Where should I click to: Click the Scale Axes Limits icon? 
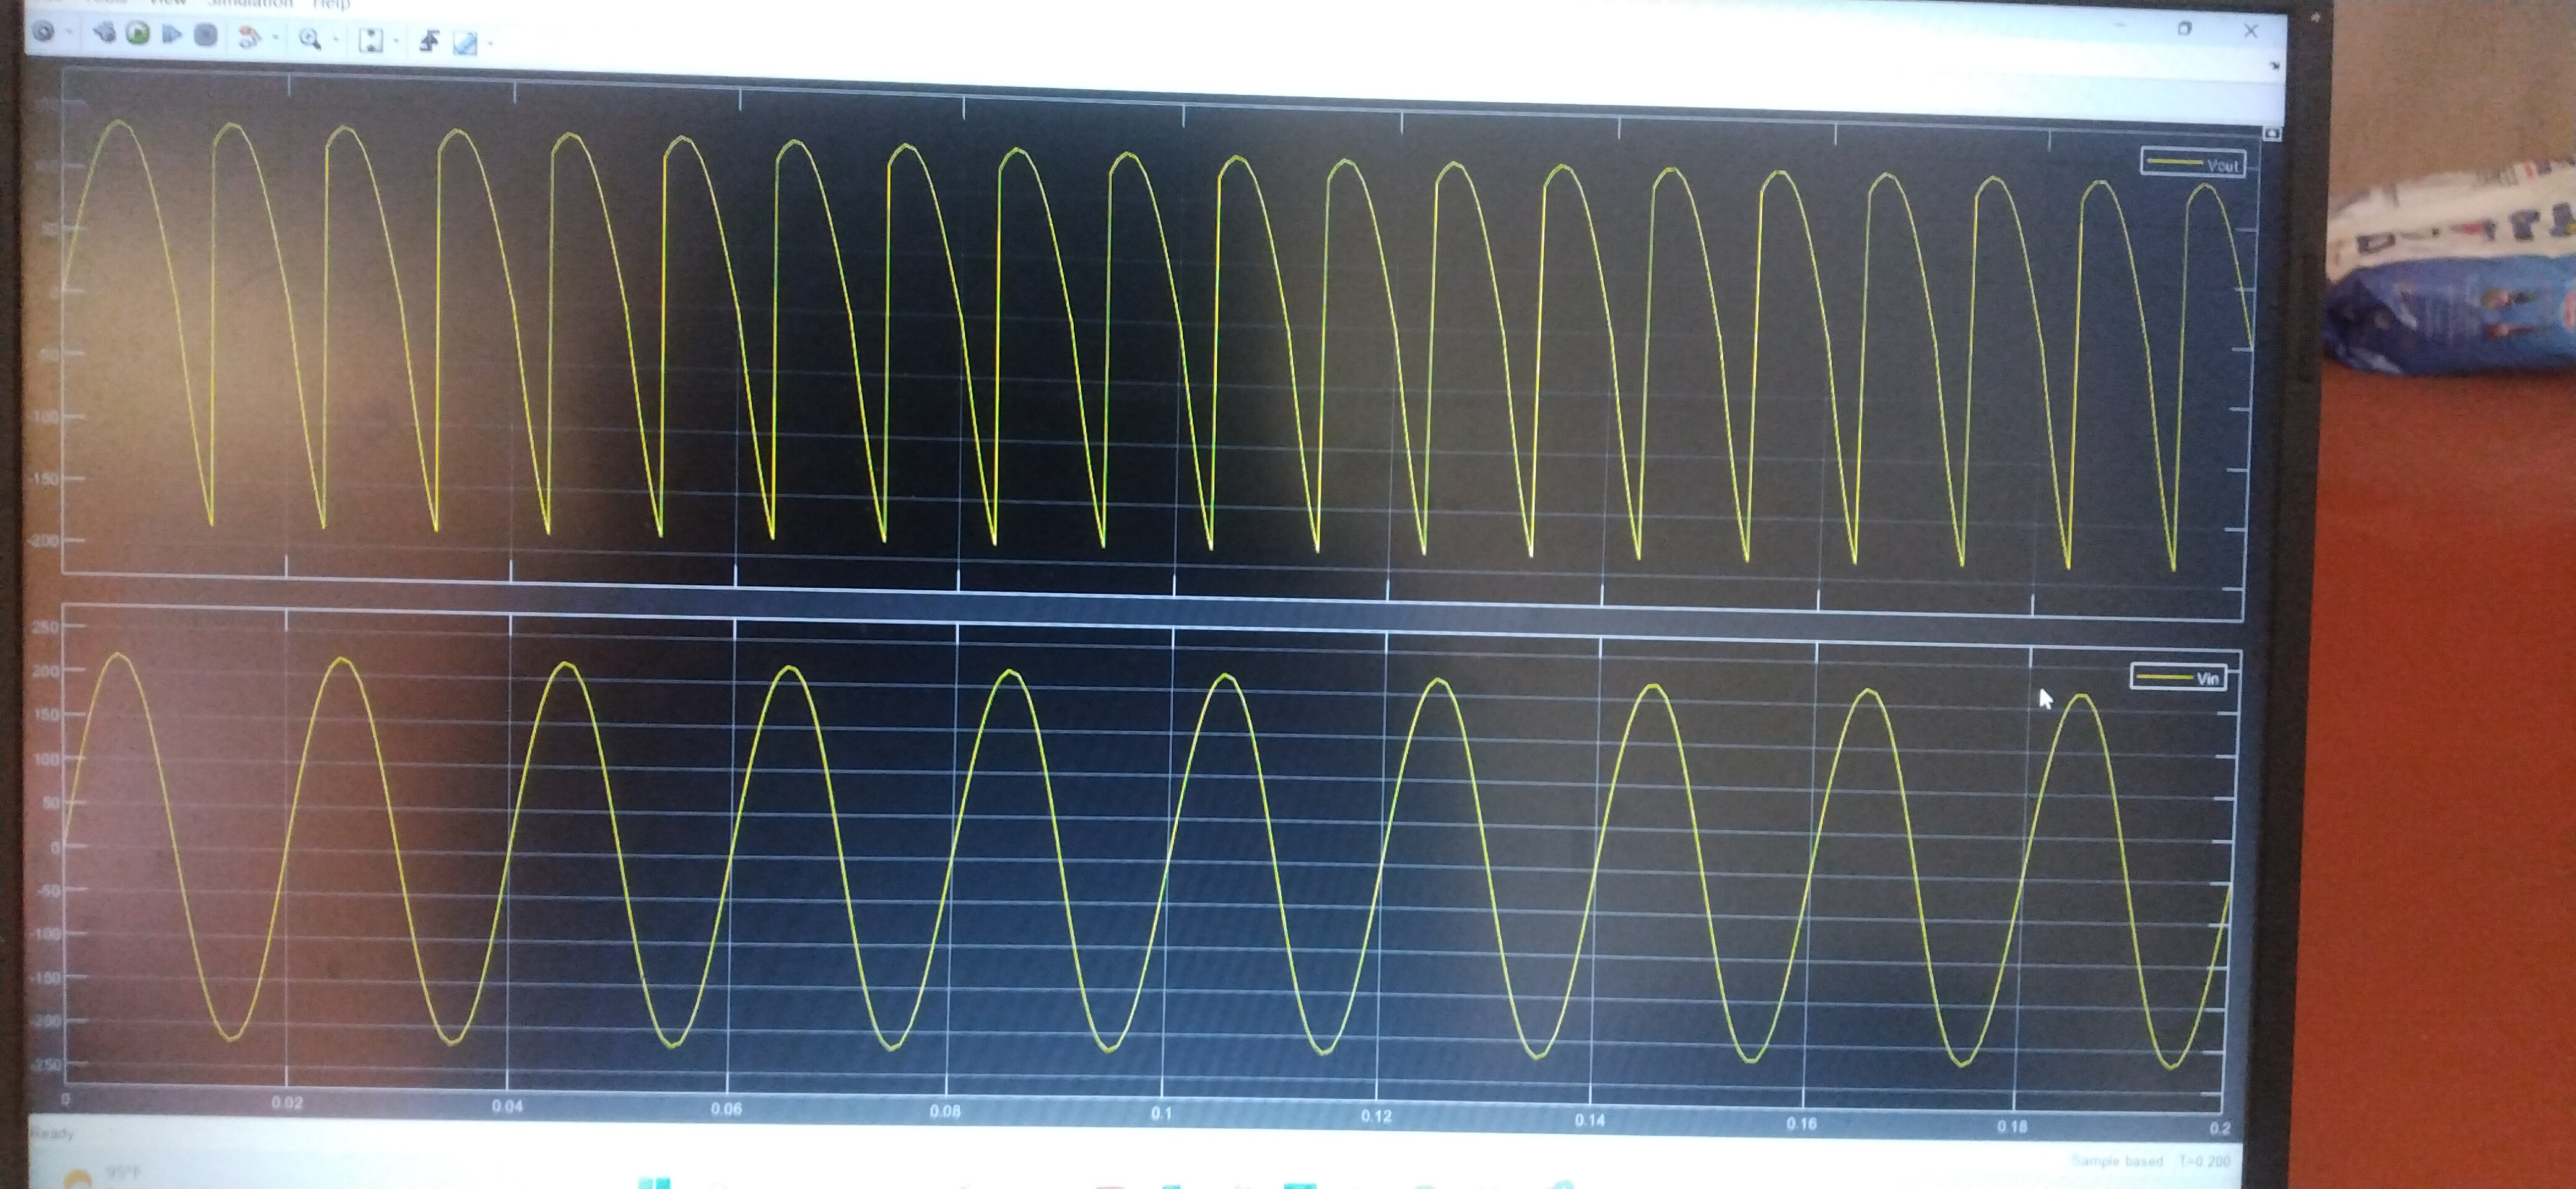pos(371,40)
